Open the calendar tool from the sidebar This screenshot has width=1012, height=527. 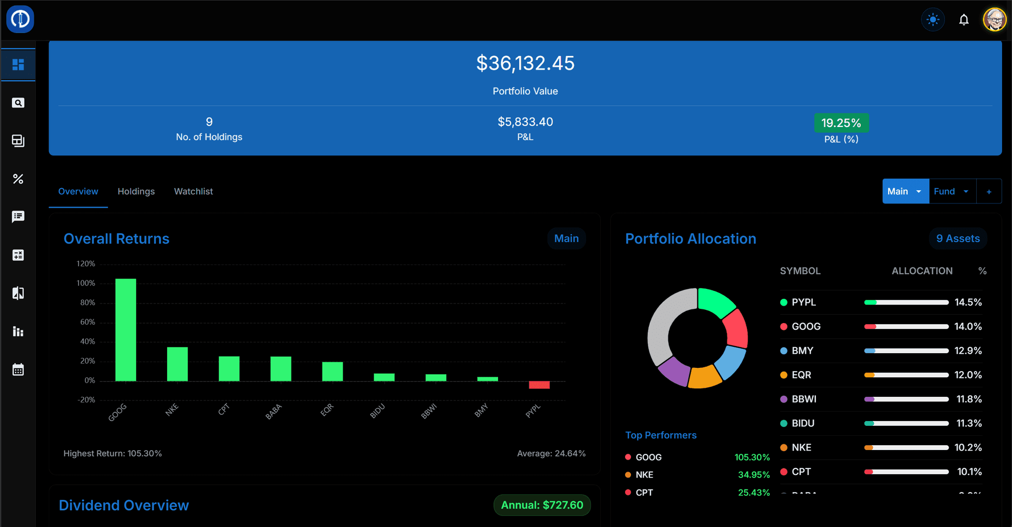coord(18,369)
